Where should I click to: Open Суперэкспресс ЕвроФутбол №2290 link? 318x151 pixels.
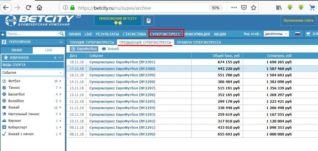(122, 134)
